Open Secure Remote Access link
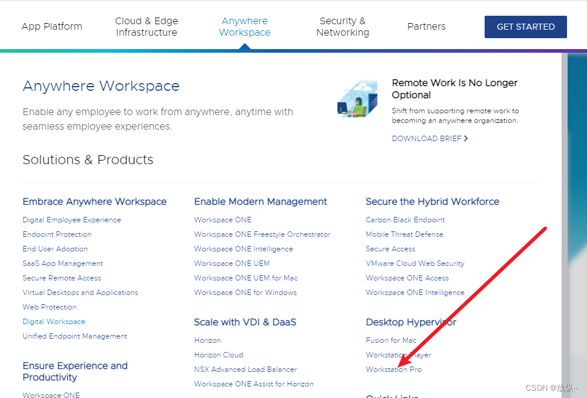The height and width of the screenshot is (398, 587). [x=62, y=278]
